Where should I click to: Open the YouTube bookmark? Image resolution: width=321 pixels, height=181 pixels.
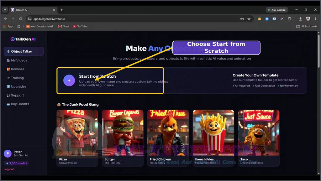(x=80, y=26)
